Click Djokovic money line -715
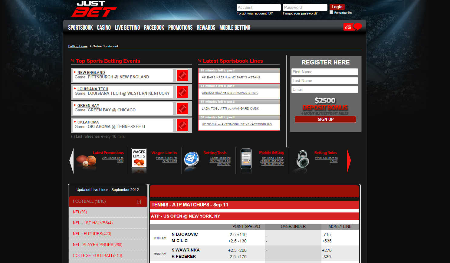 [327, 235]
